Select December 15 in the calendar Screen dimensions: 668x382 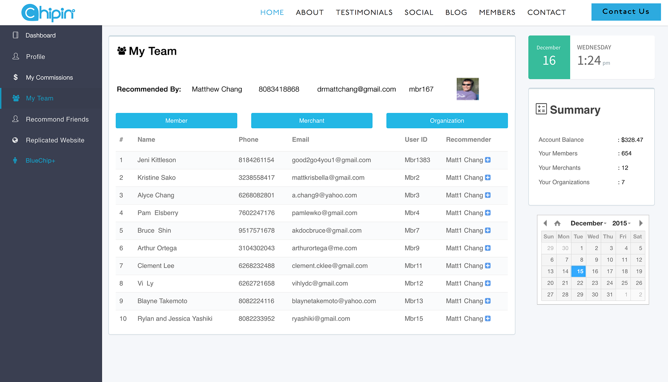point(580,271)
